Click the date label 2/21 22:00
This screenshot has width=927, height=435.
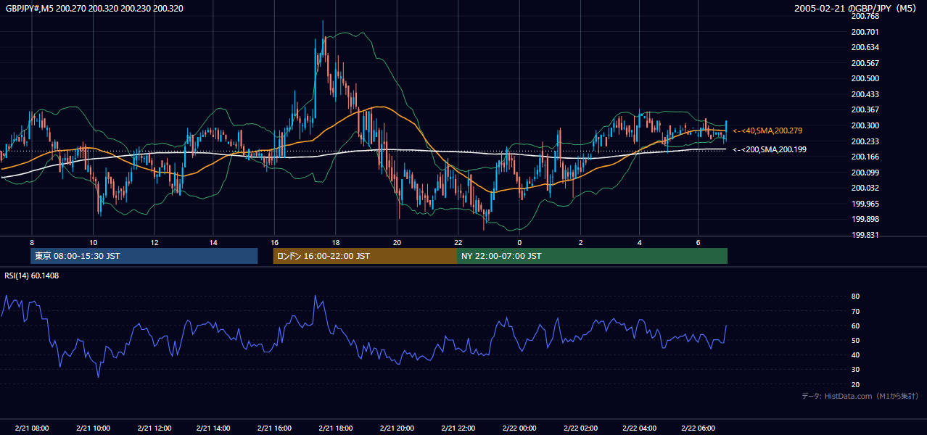coord(458,428)
